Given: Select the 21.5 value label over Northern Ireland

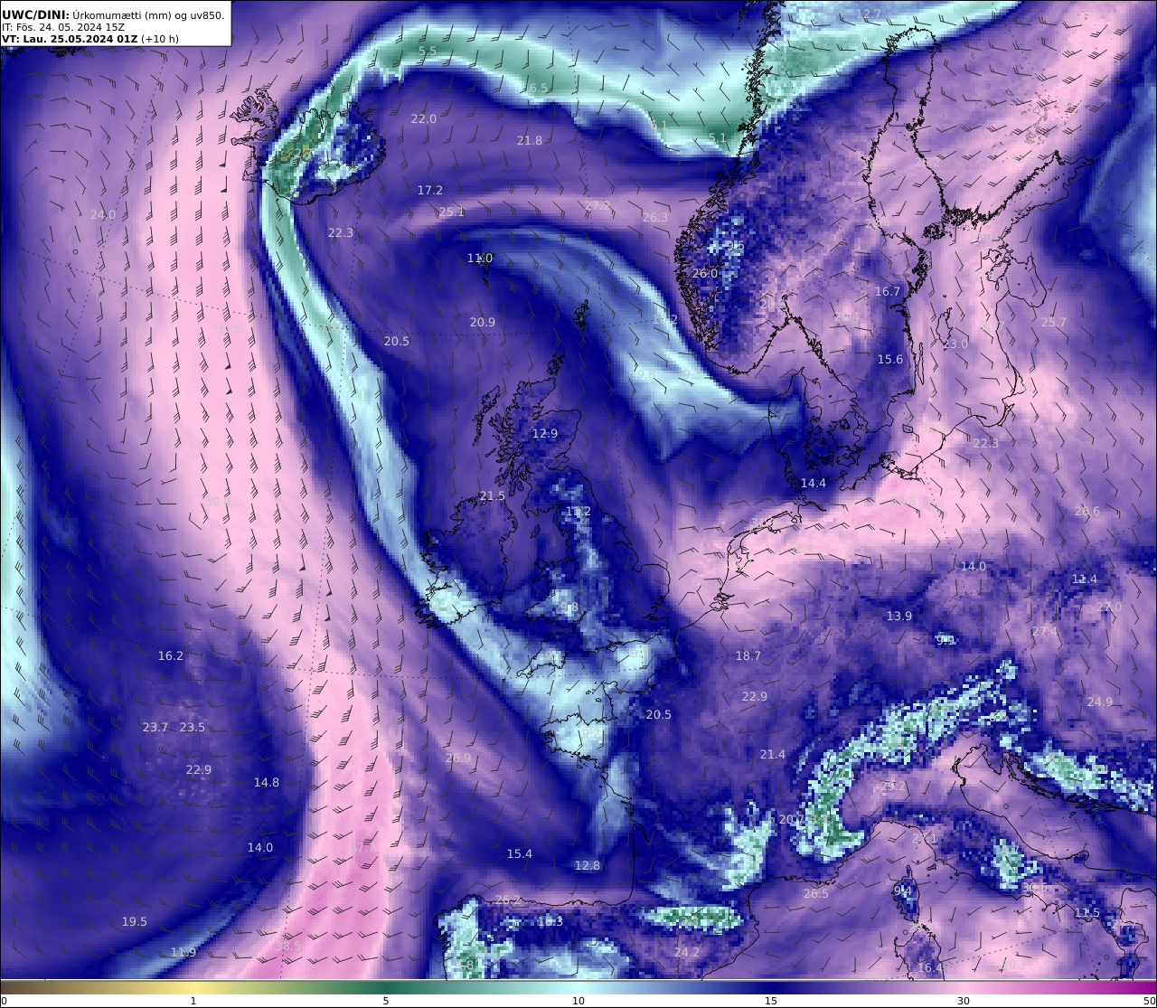Looking at the screenshot, I should (493, 496).
